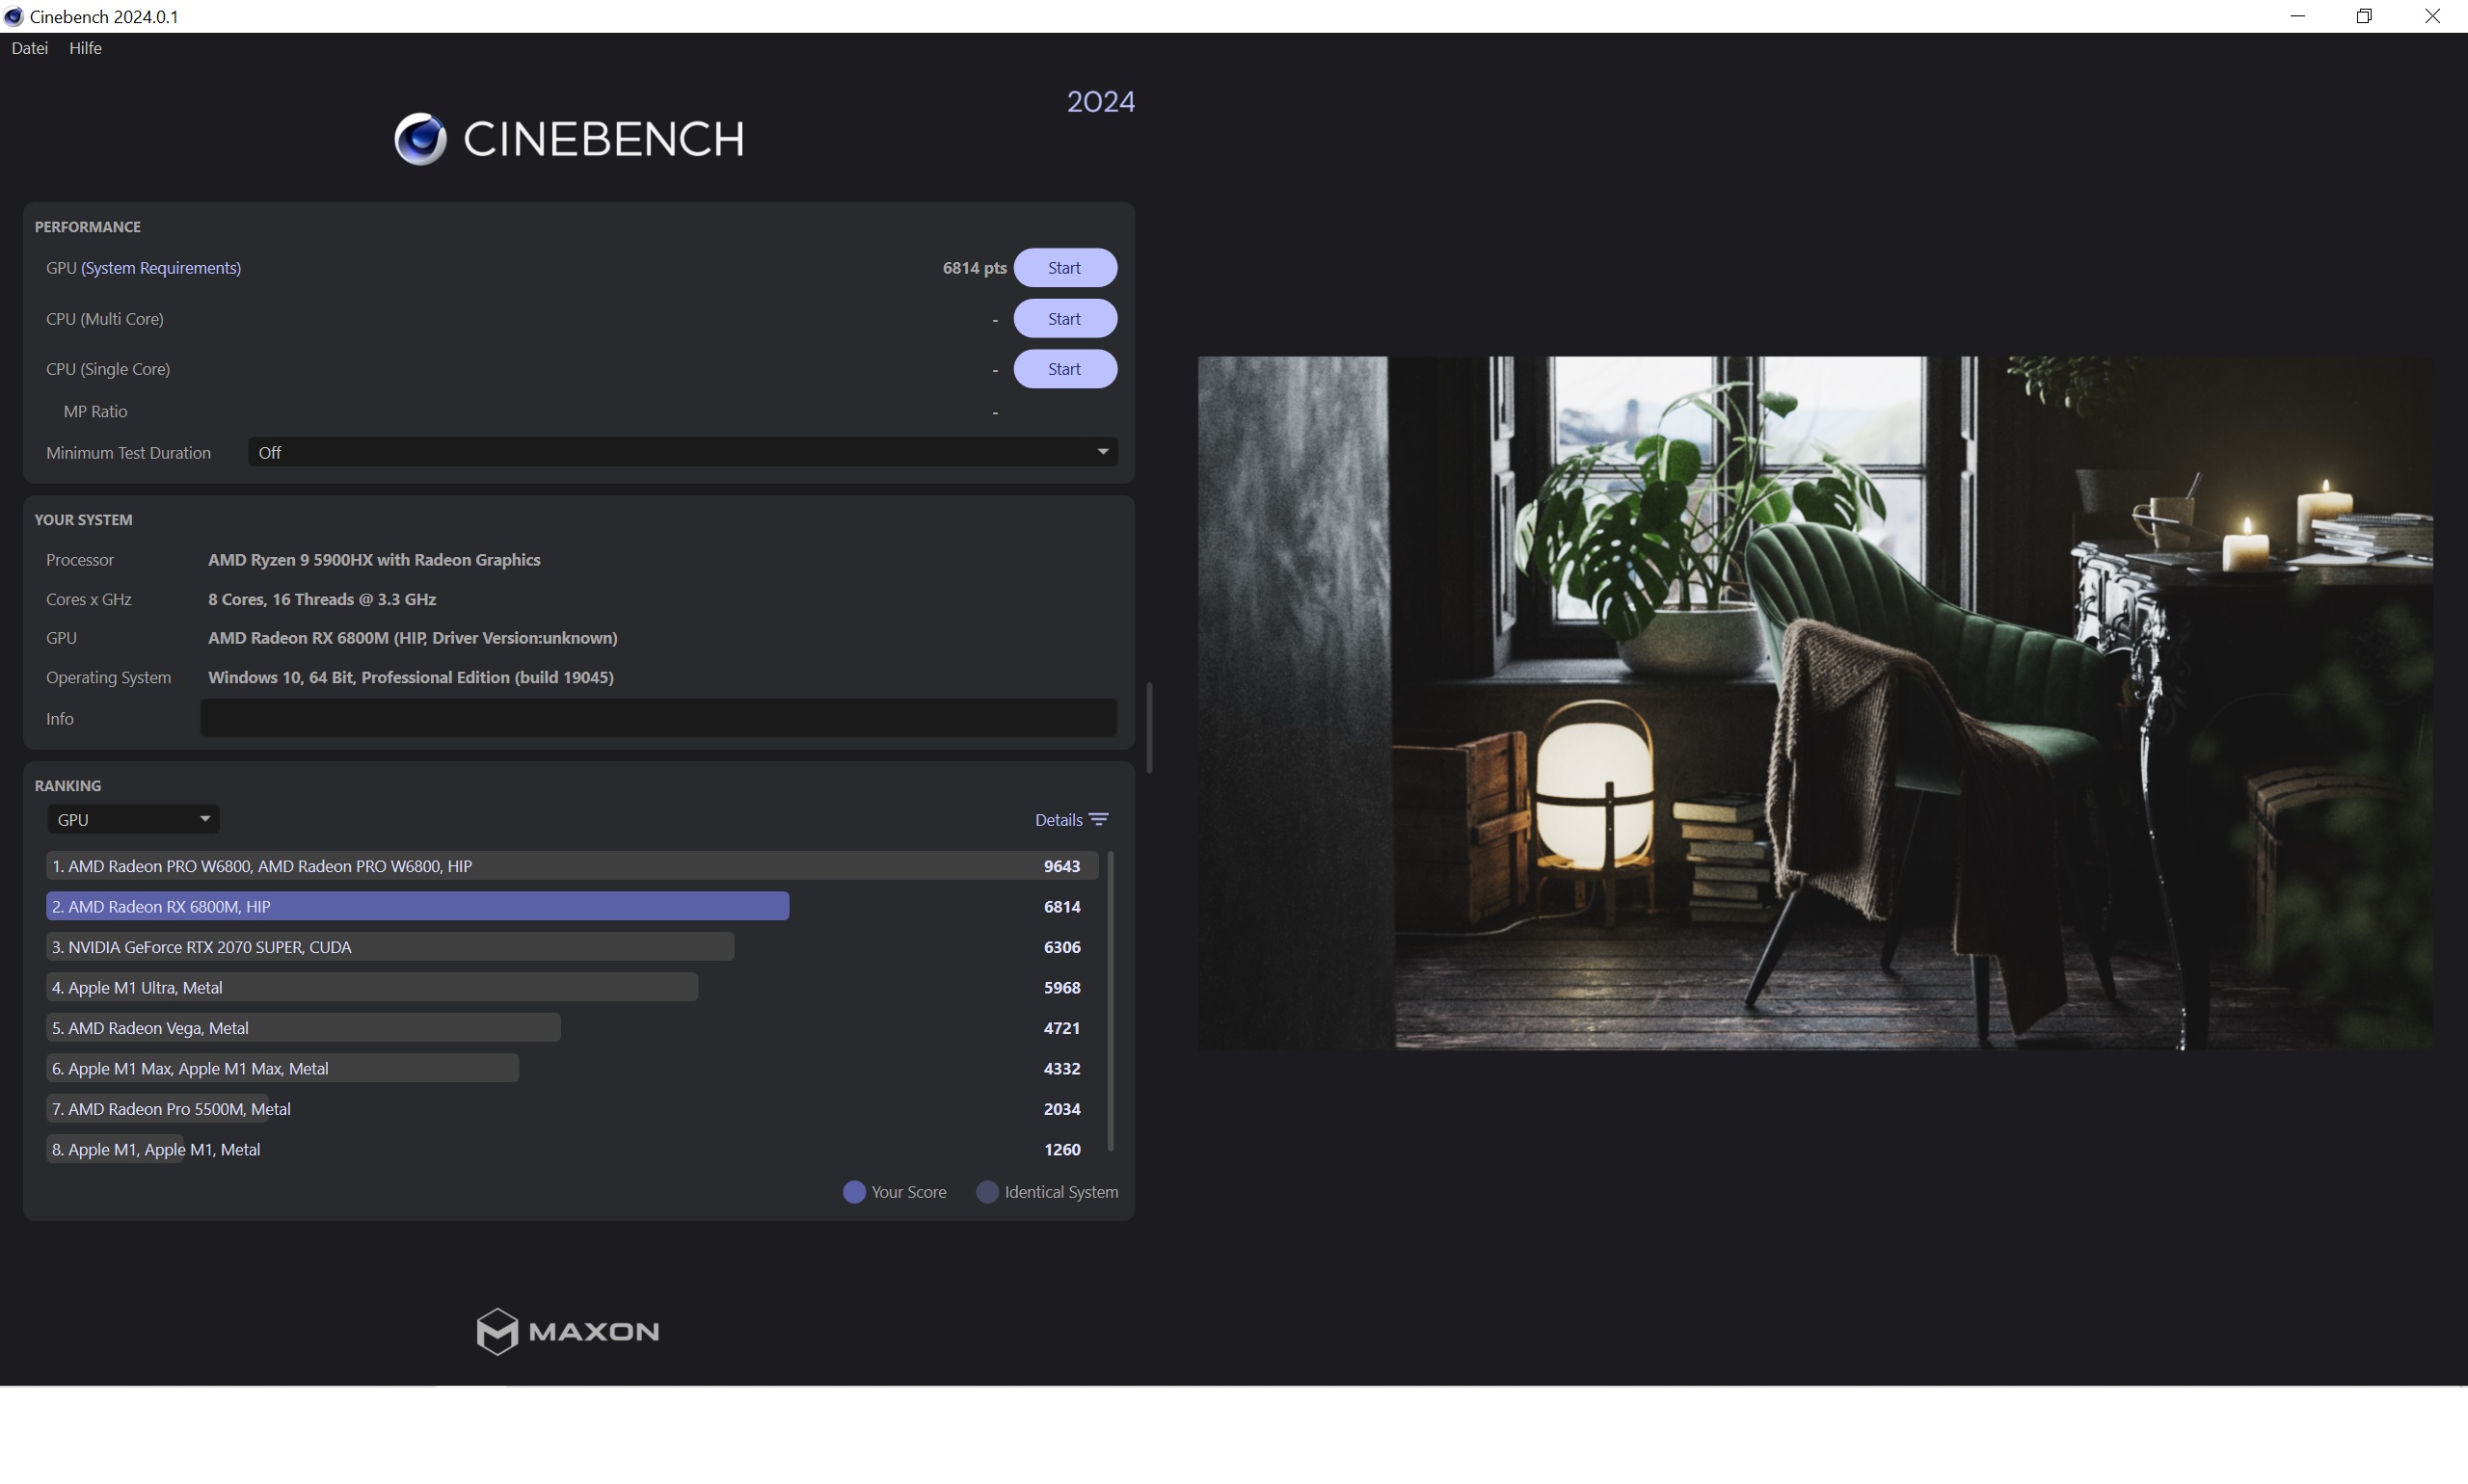Click the Your Score legend circle
2468x1484 pixels.
853,1192
